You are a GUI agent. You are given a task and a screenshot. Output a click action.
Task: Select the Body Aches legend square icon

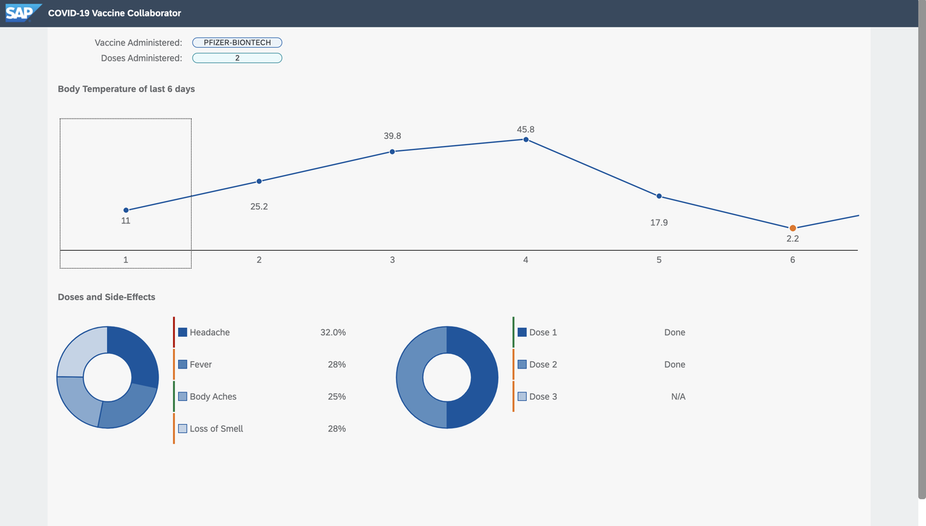[183, 396]
